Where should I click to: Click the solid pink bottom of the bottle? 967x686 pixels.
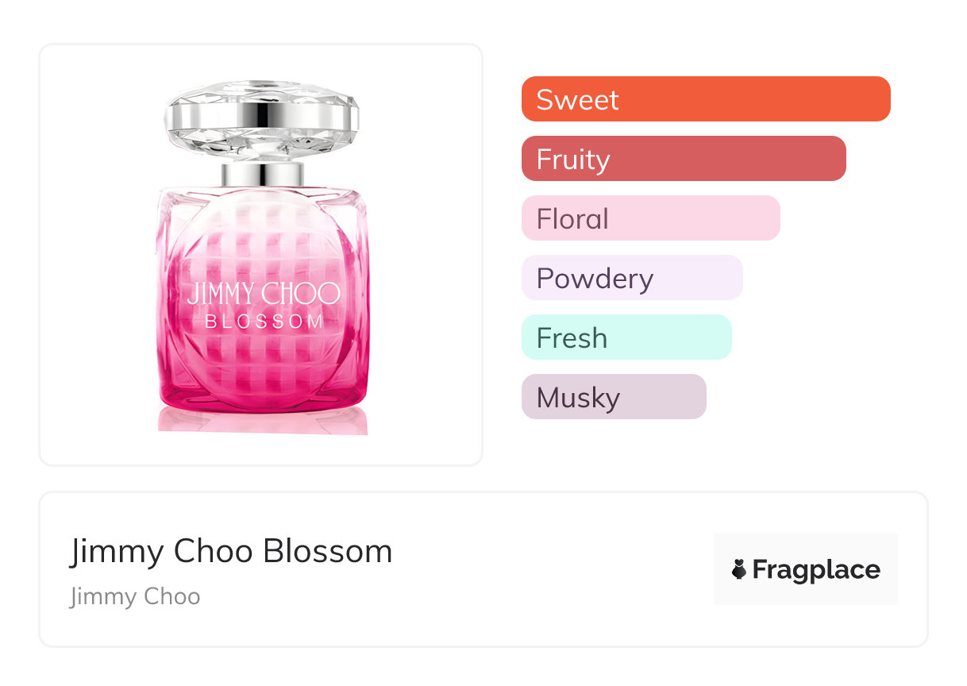[263, 389]
